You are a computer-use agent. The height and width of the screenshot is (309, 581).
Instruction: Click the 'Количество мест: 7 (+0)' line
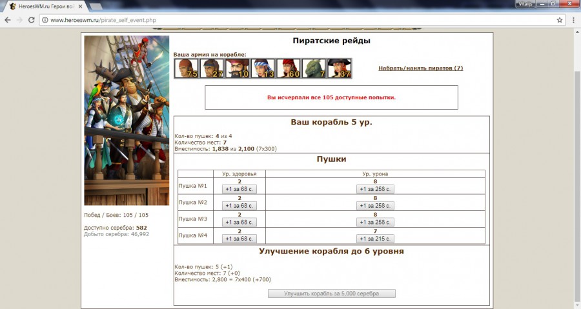point(207,273)
